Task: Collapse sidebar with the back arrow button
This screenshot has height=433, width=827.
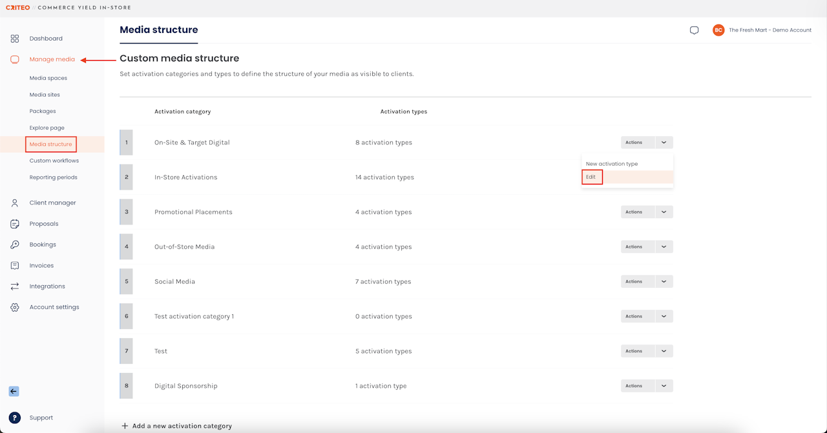Action: tap(14, 391)
